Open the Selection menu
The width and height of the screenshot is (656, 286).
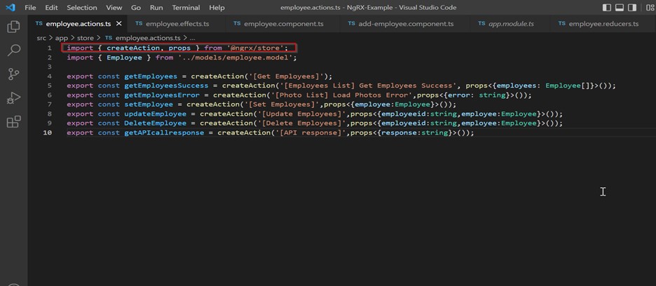point(82,8)
